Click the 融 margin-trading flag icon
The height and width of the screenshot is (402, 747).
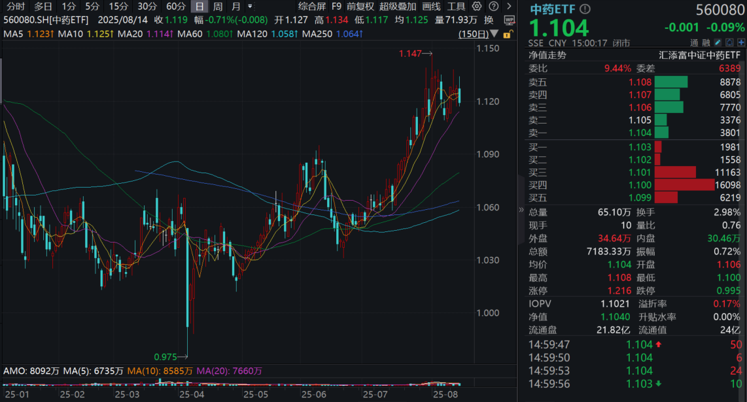[x=707, y=43]
